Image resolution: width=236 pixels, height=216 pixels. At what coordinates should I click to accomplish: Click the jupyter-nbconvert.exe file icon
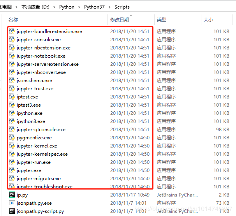pos(12,72)
